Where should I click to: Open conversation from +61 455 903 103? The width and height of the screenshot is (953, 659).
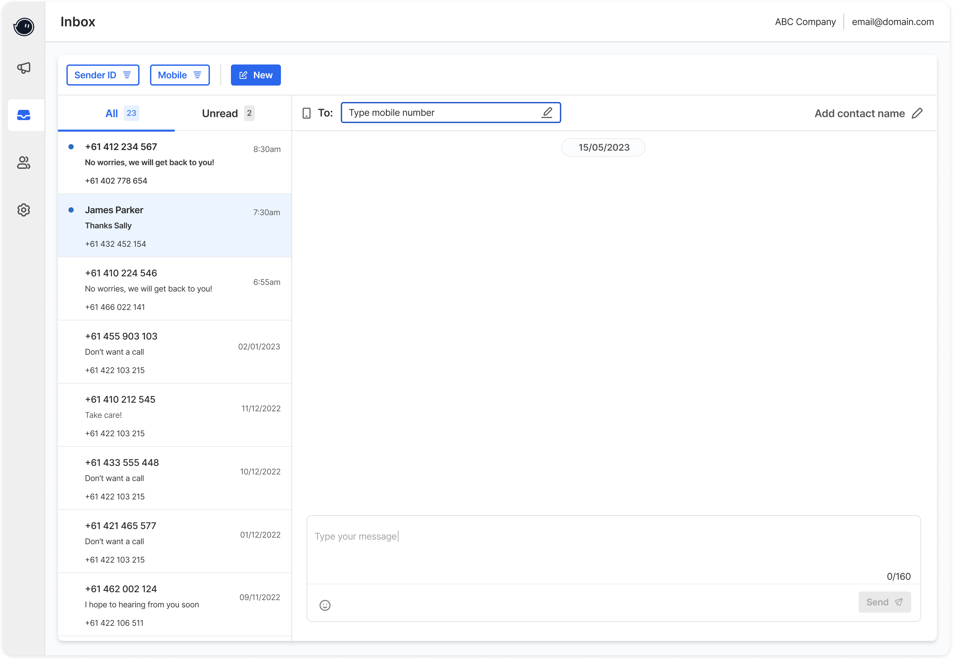[175, 352]
